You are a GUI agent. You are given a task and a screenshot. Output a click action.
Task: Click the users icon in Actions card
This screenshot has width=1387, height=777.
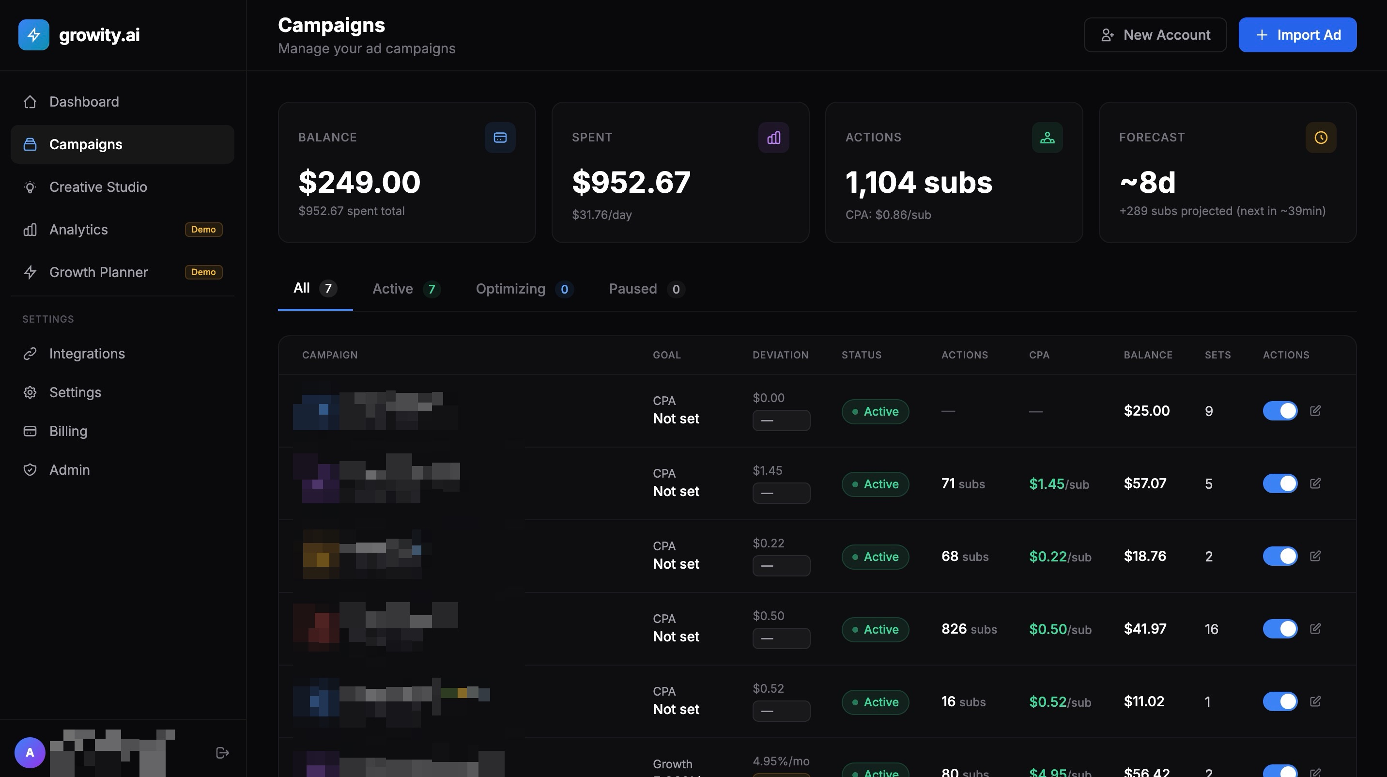[1047, 138]
